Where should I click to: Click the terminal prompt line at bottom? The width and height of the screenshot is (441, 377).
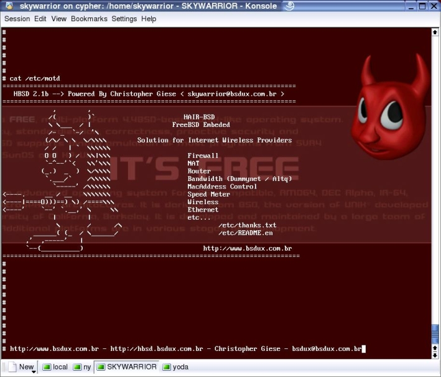pos(187,349)
